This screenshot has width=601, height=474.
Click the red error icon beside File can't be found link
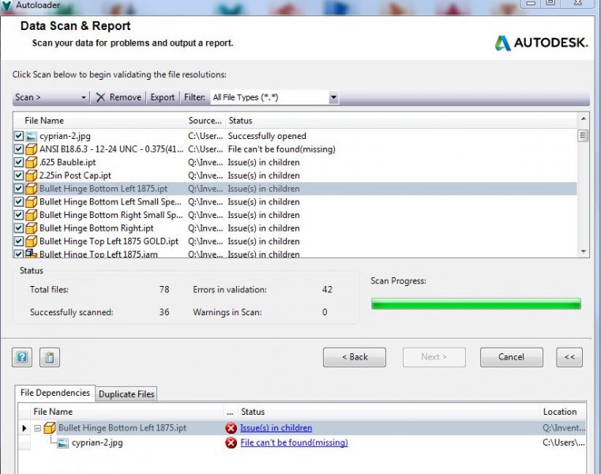(x=231, y=443)
